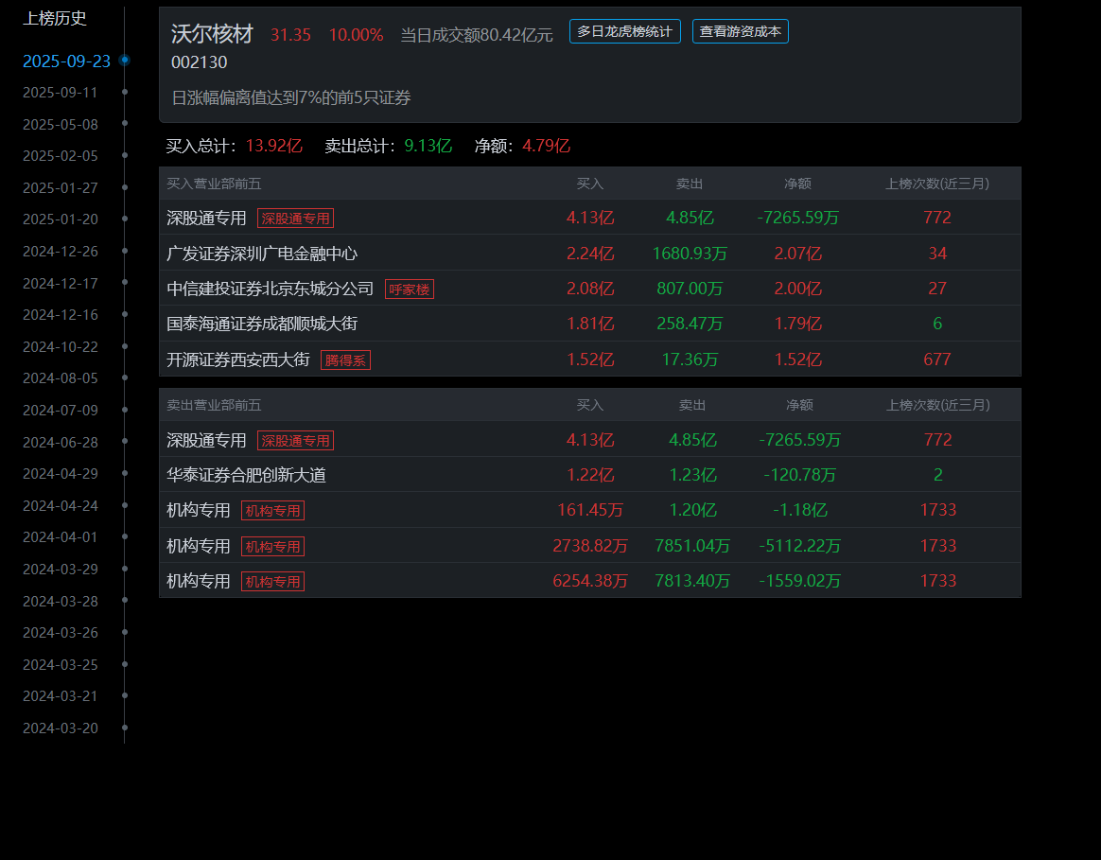Click sell total value 9.13亿
1101x860 pixels.
pyautogui.click(x=428, y=146)
